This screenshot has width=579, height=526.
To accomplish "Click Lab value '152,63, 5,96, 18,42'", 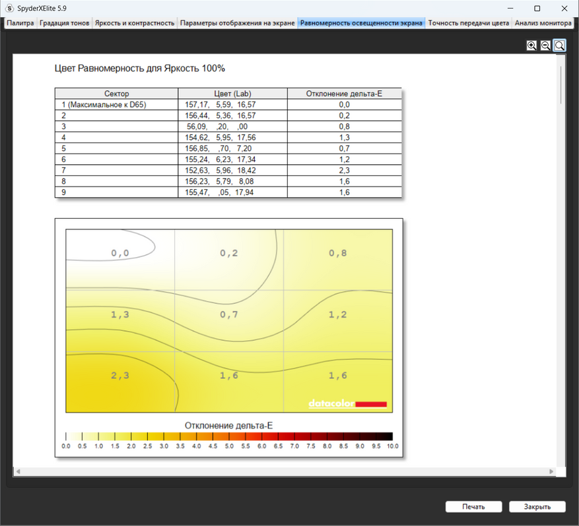I will [x=220, y=170].
